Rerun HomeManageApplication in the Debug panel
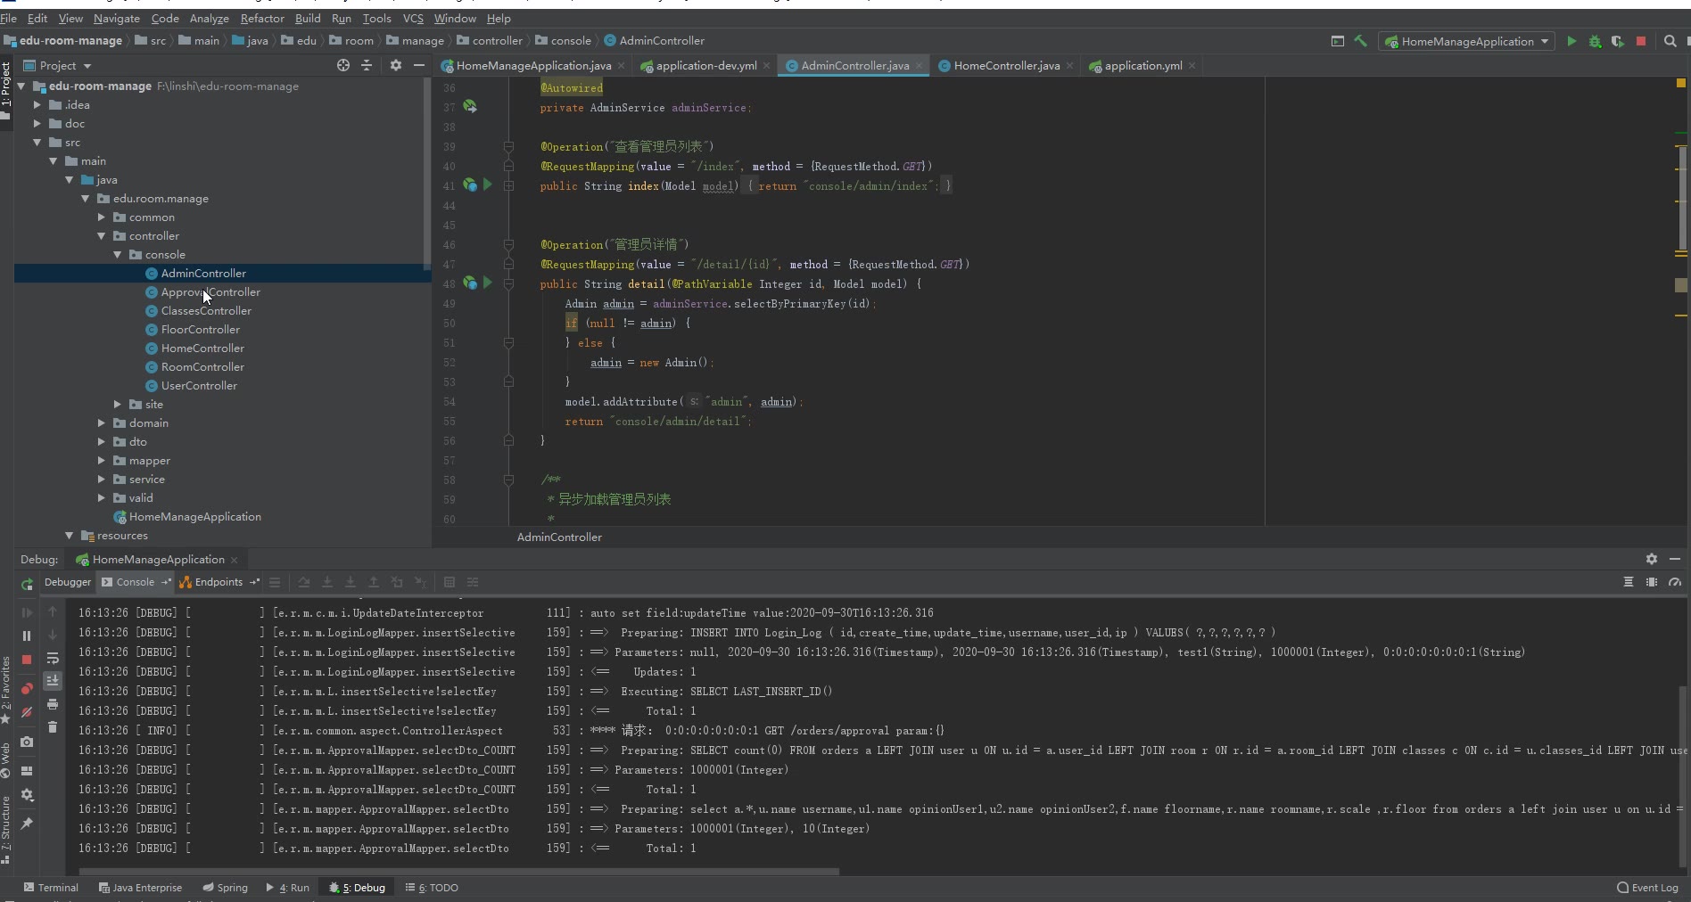This screenshot has height=902, width=1691. [27, 584]
